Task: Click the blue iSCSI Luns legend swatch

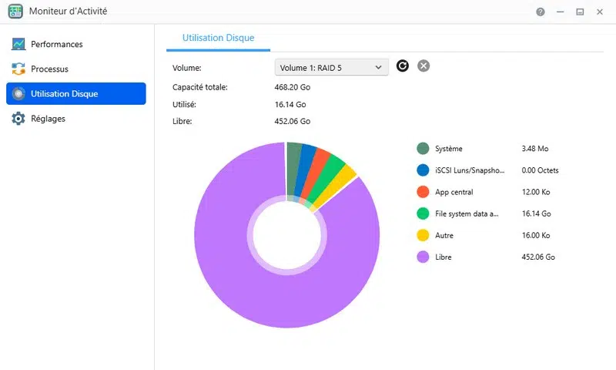Action: 423,170
